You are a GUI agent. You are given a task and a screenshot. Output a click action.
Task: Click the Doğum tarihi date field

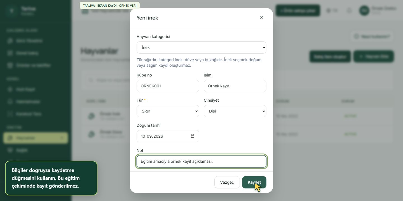(168, 136)
